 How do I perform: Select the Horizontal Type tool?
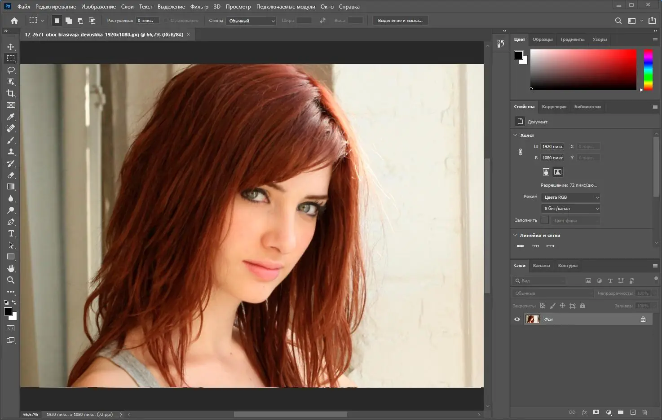[11, 233]
